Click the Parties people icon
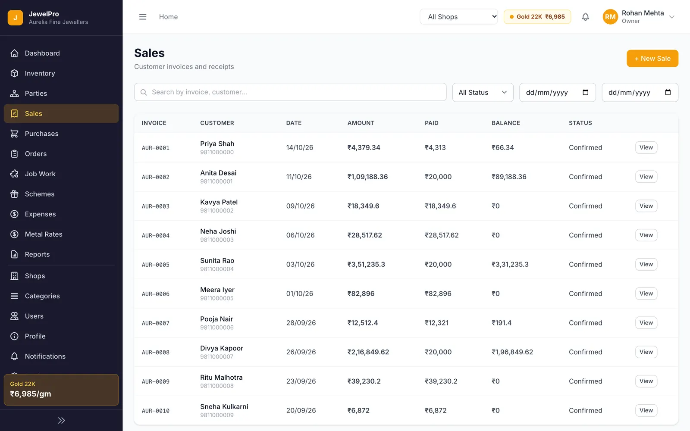 14,94
